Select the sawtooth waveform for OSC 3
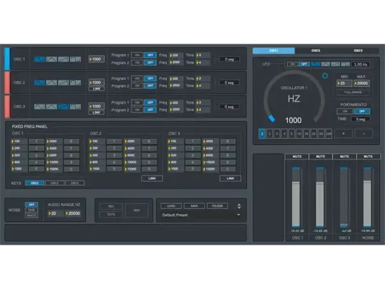The width and height of the screenshot is (385, 289). pyautogui.click(x=64, y=107)
